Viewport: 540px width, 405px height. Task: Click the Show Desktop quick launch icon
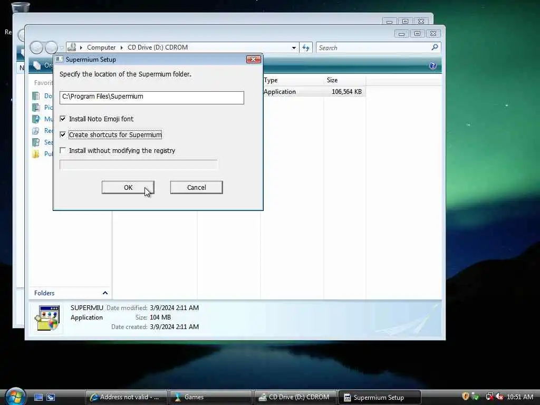click(38, 397)
